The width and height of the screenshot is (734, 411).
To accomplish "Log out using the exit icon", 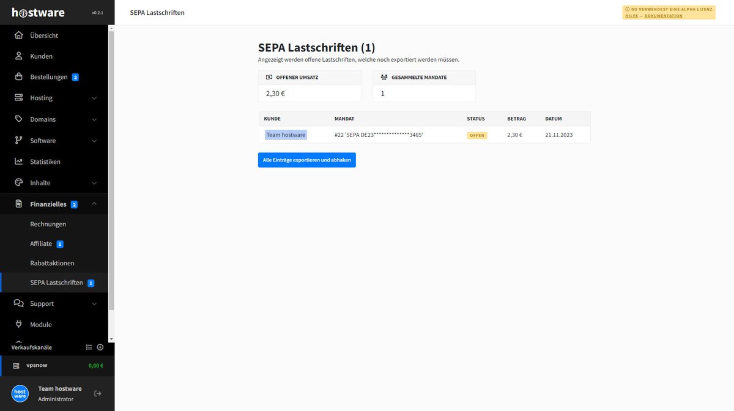I will coord(97,393).
